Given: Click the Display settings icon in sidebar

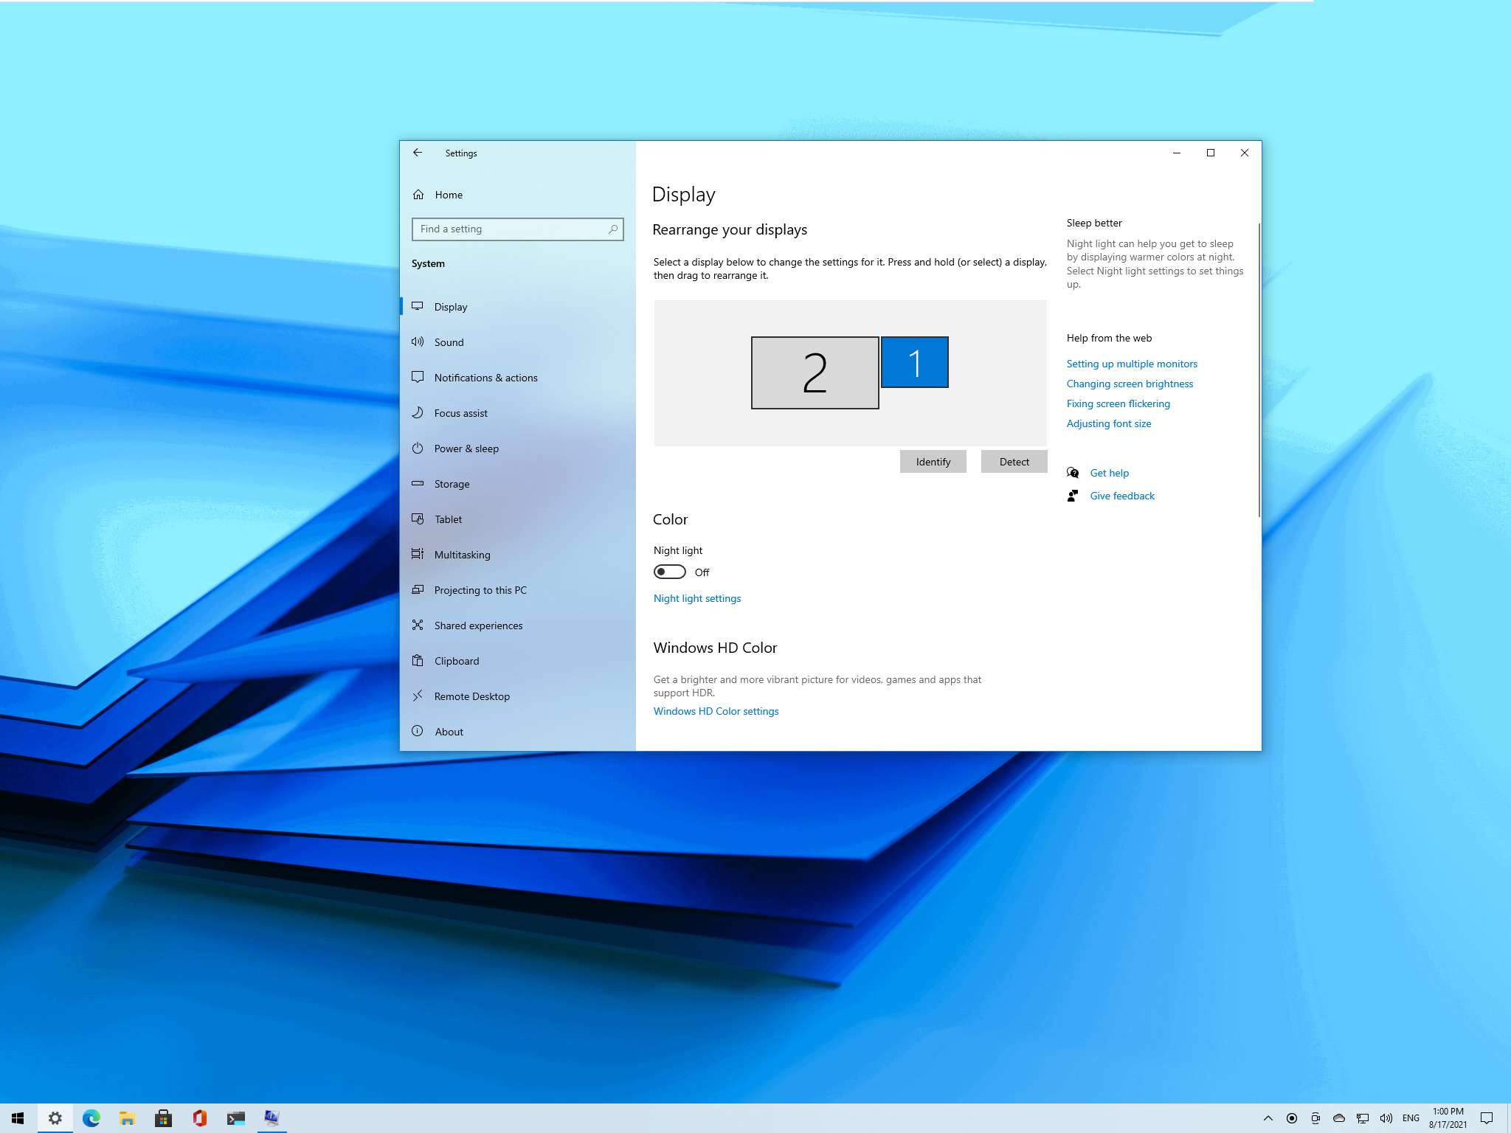Looking at the screenshot, I should 419,306.
